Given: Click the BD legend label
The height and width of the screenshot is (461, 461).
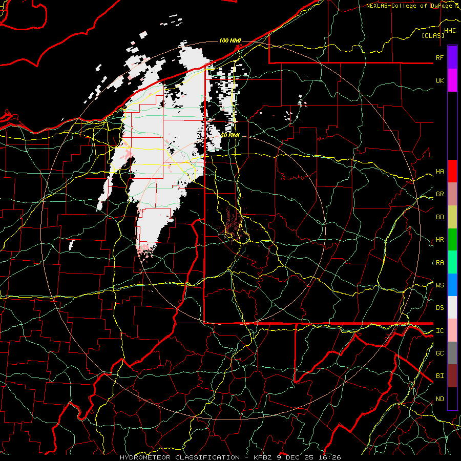Looking at the screenshot, I should click(x=439, y=217).
